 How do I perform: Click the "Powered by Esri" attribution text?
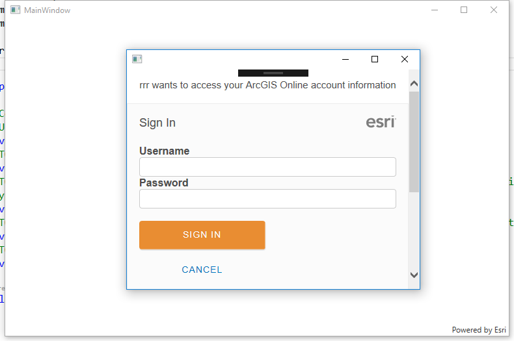479,330
